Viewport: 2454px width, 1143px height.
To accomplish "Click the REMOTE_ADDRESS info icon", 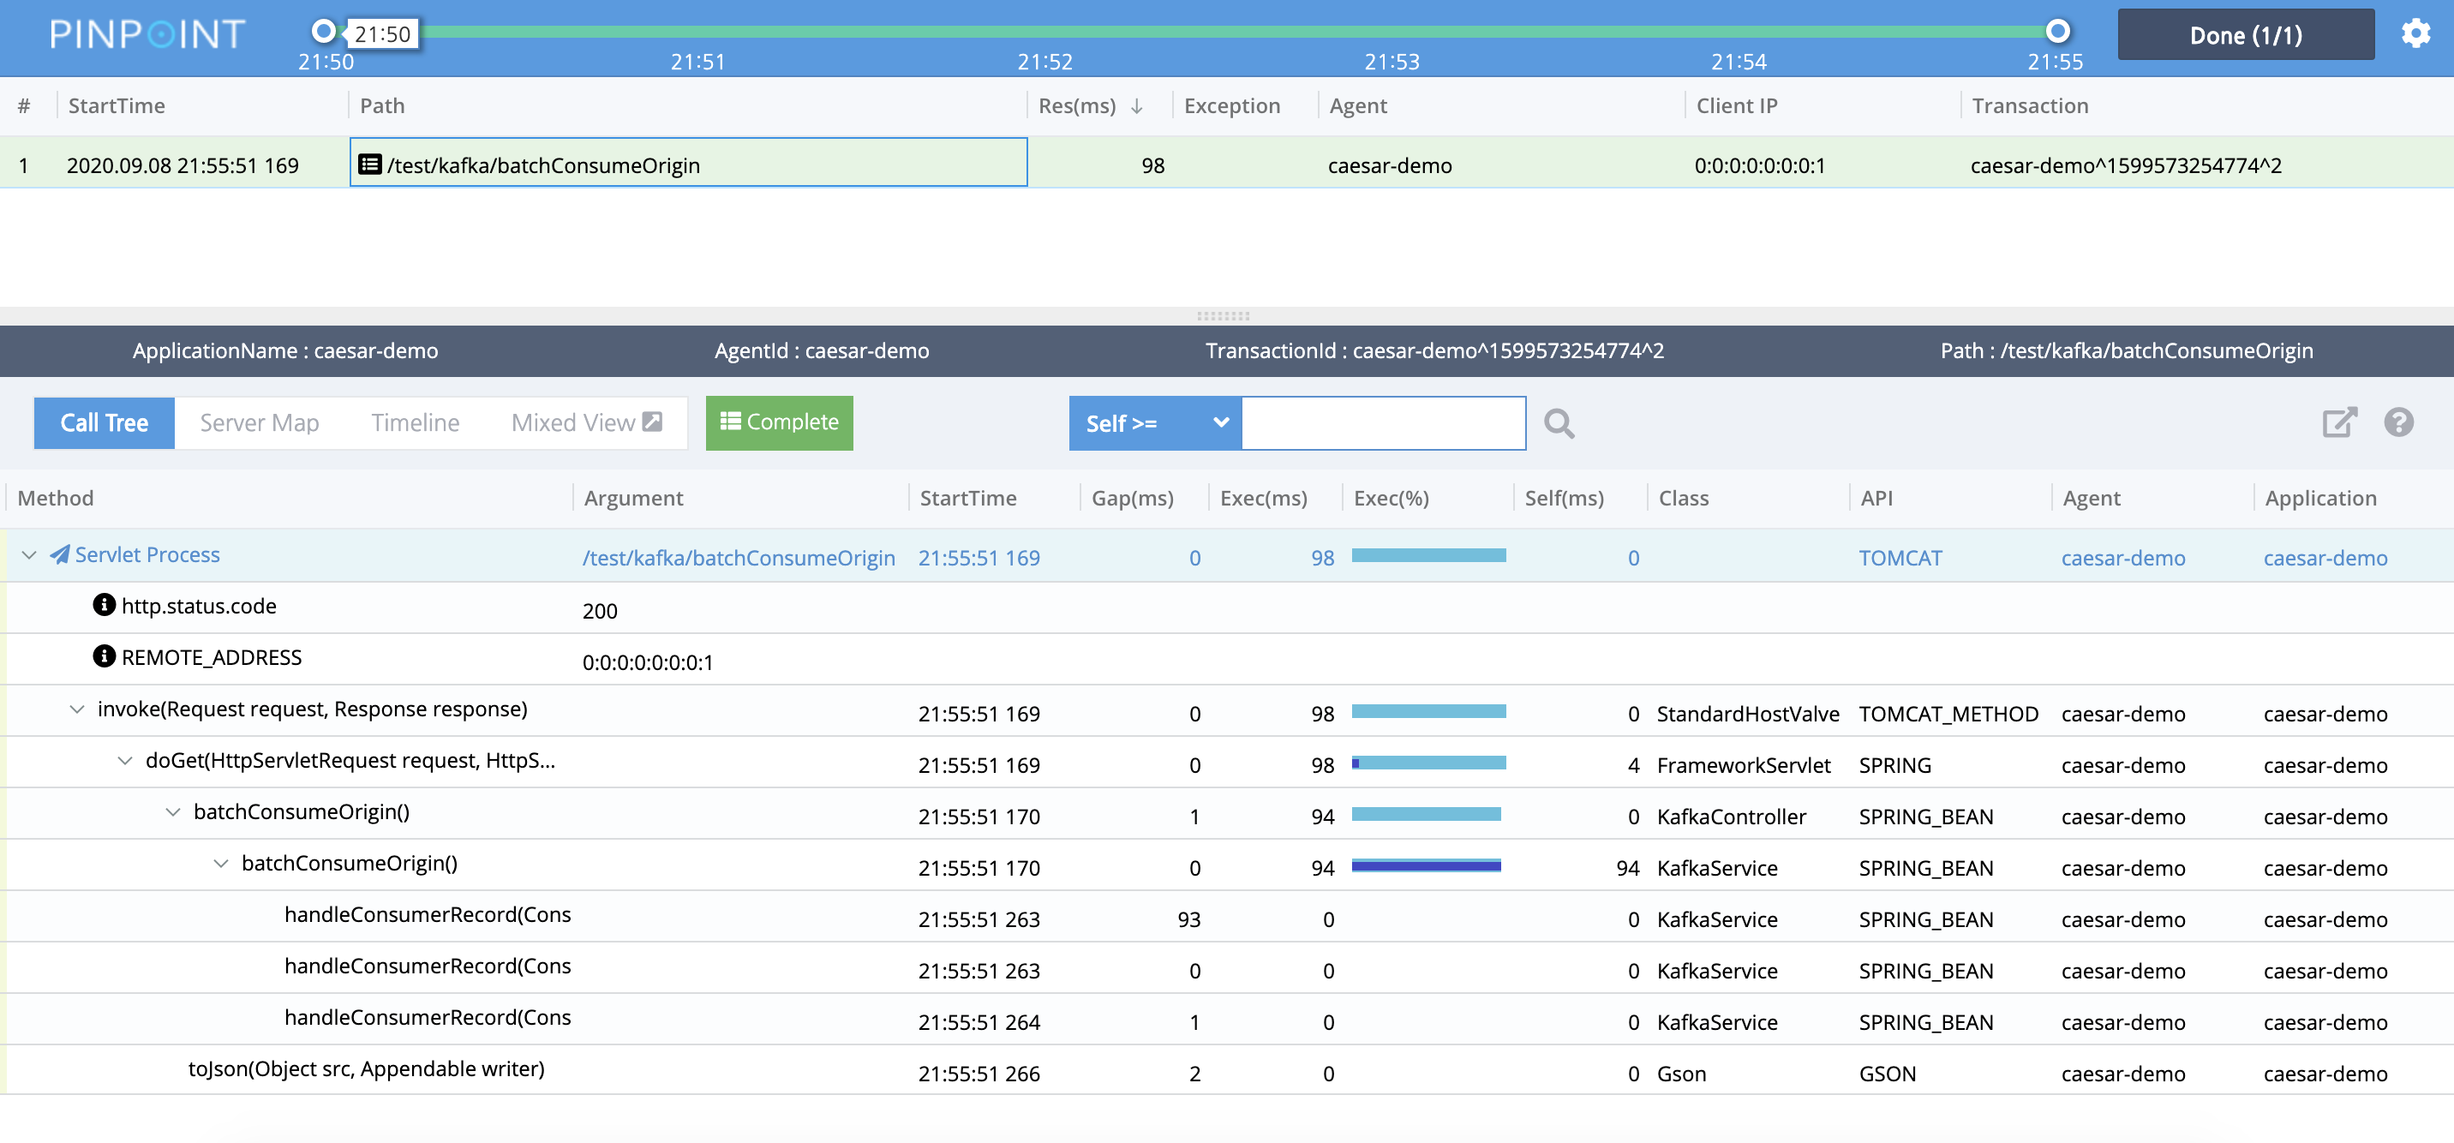I will coord(104,657).
